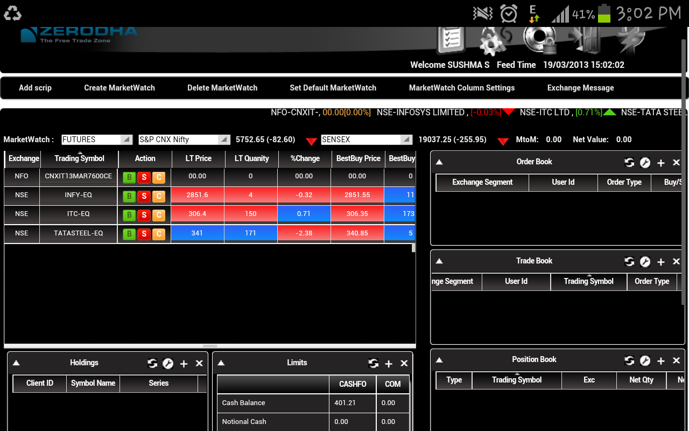This screenshot has width=689, height=431.
Task: Close the Limits panel
Action: point(404,364)
